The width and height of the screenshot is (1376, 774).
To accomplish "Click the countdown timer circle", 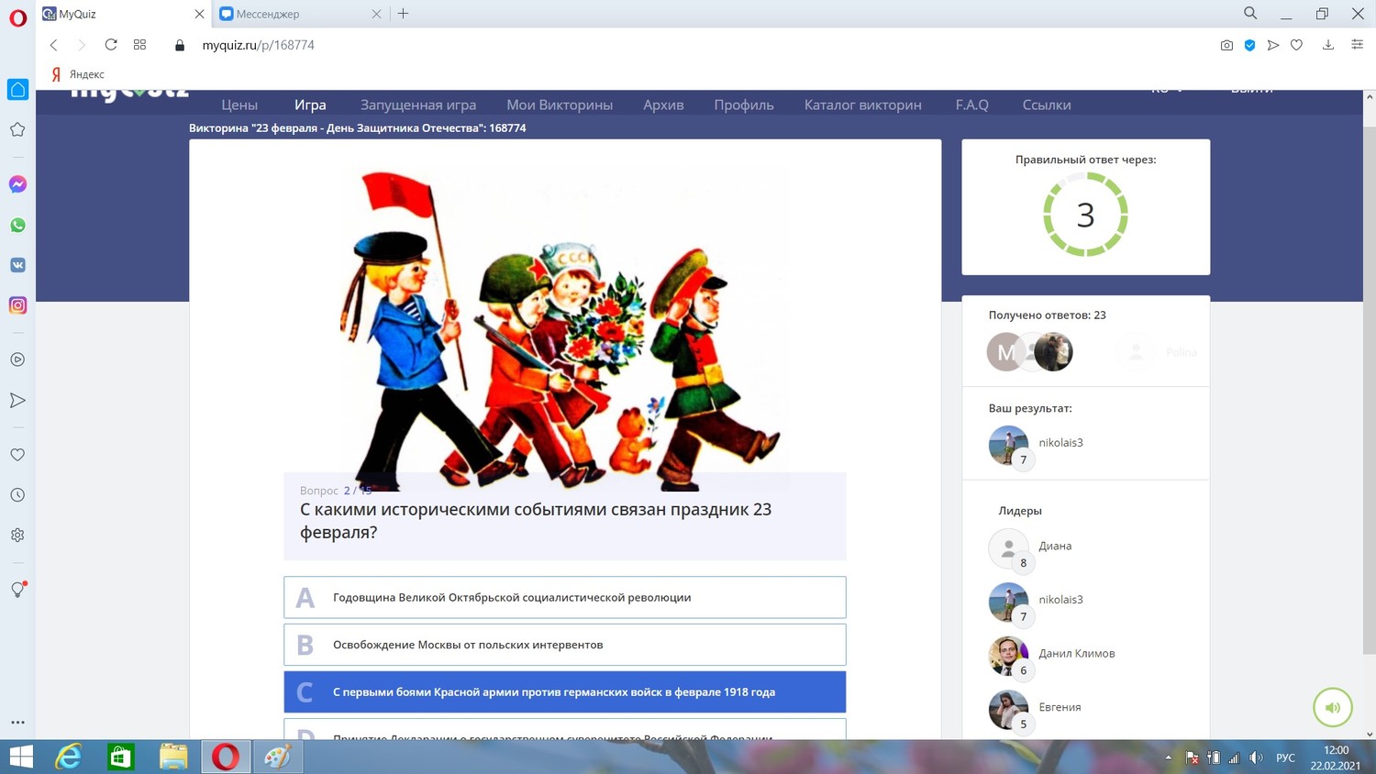I will 1086,216.
